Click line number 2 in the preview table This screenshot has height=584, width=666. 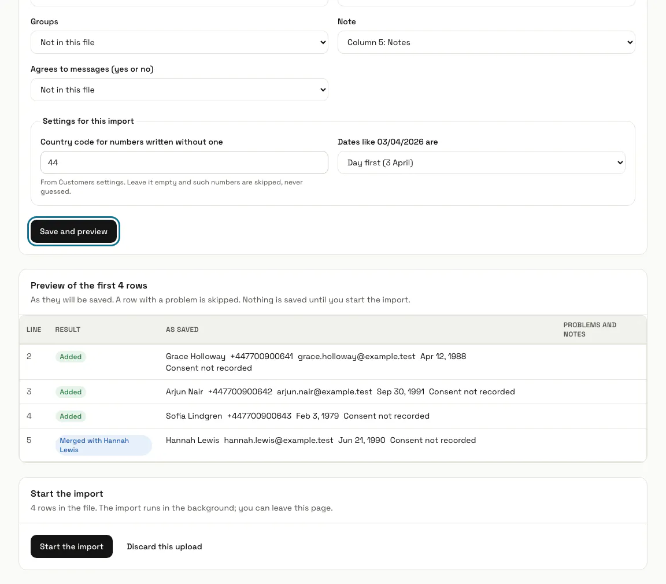[x=29, y=356]
